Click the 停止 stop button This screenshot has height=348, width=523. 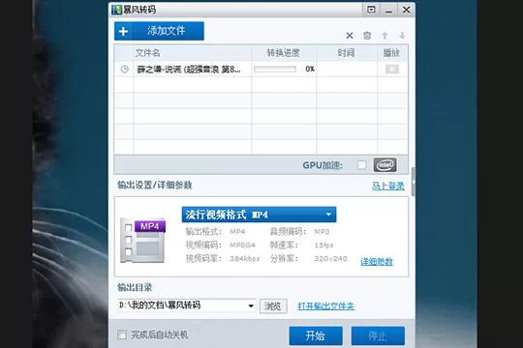pos(378,335)
